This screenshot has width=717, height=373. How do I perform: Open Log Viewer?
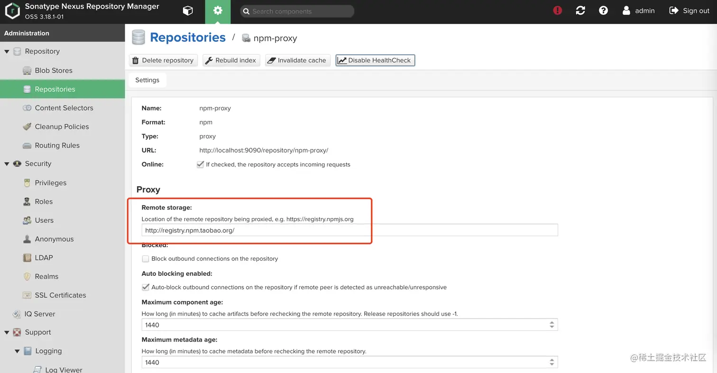(64, 370)
